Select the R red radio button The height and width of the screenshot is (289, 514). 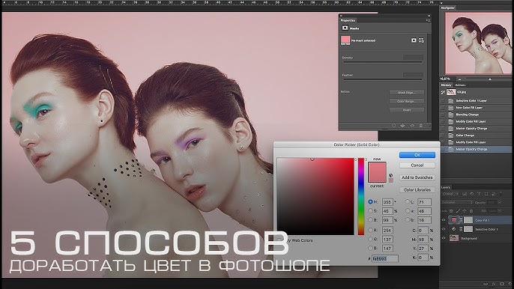370,230
